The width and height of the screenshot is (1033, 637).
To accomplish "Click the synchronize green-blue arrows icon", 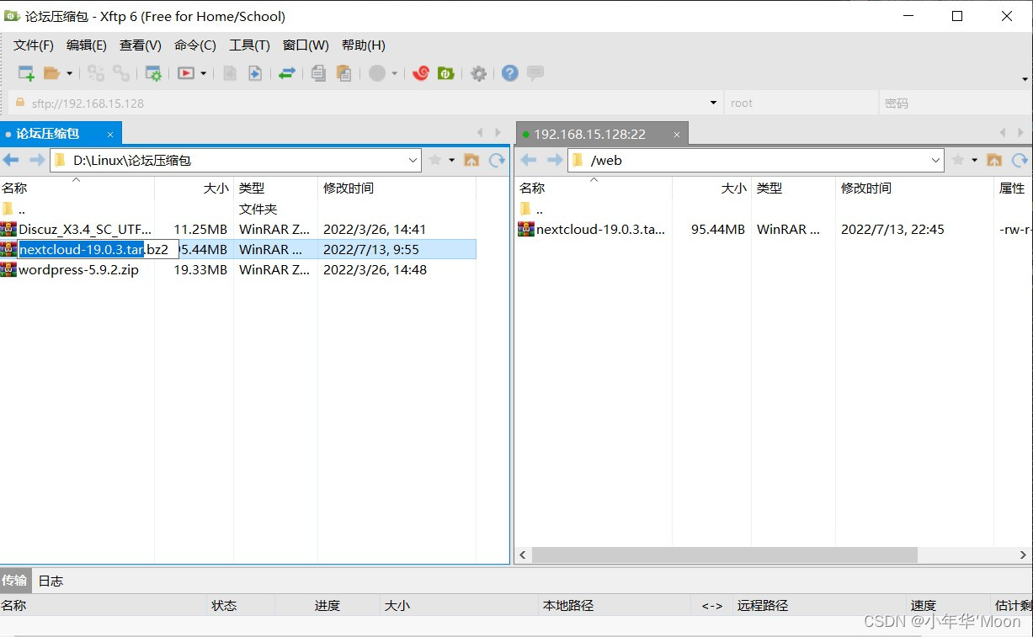I will point(286,73).
